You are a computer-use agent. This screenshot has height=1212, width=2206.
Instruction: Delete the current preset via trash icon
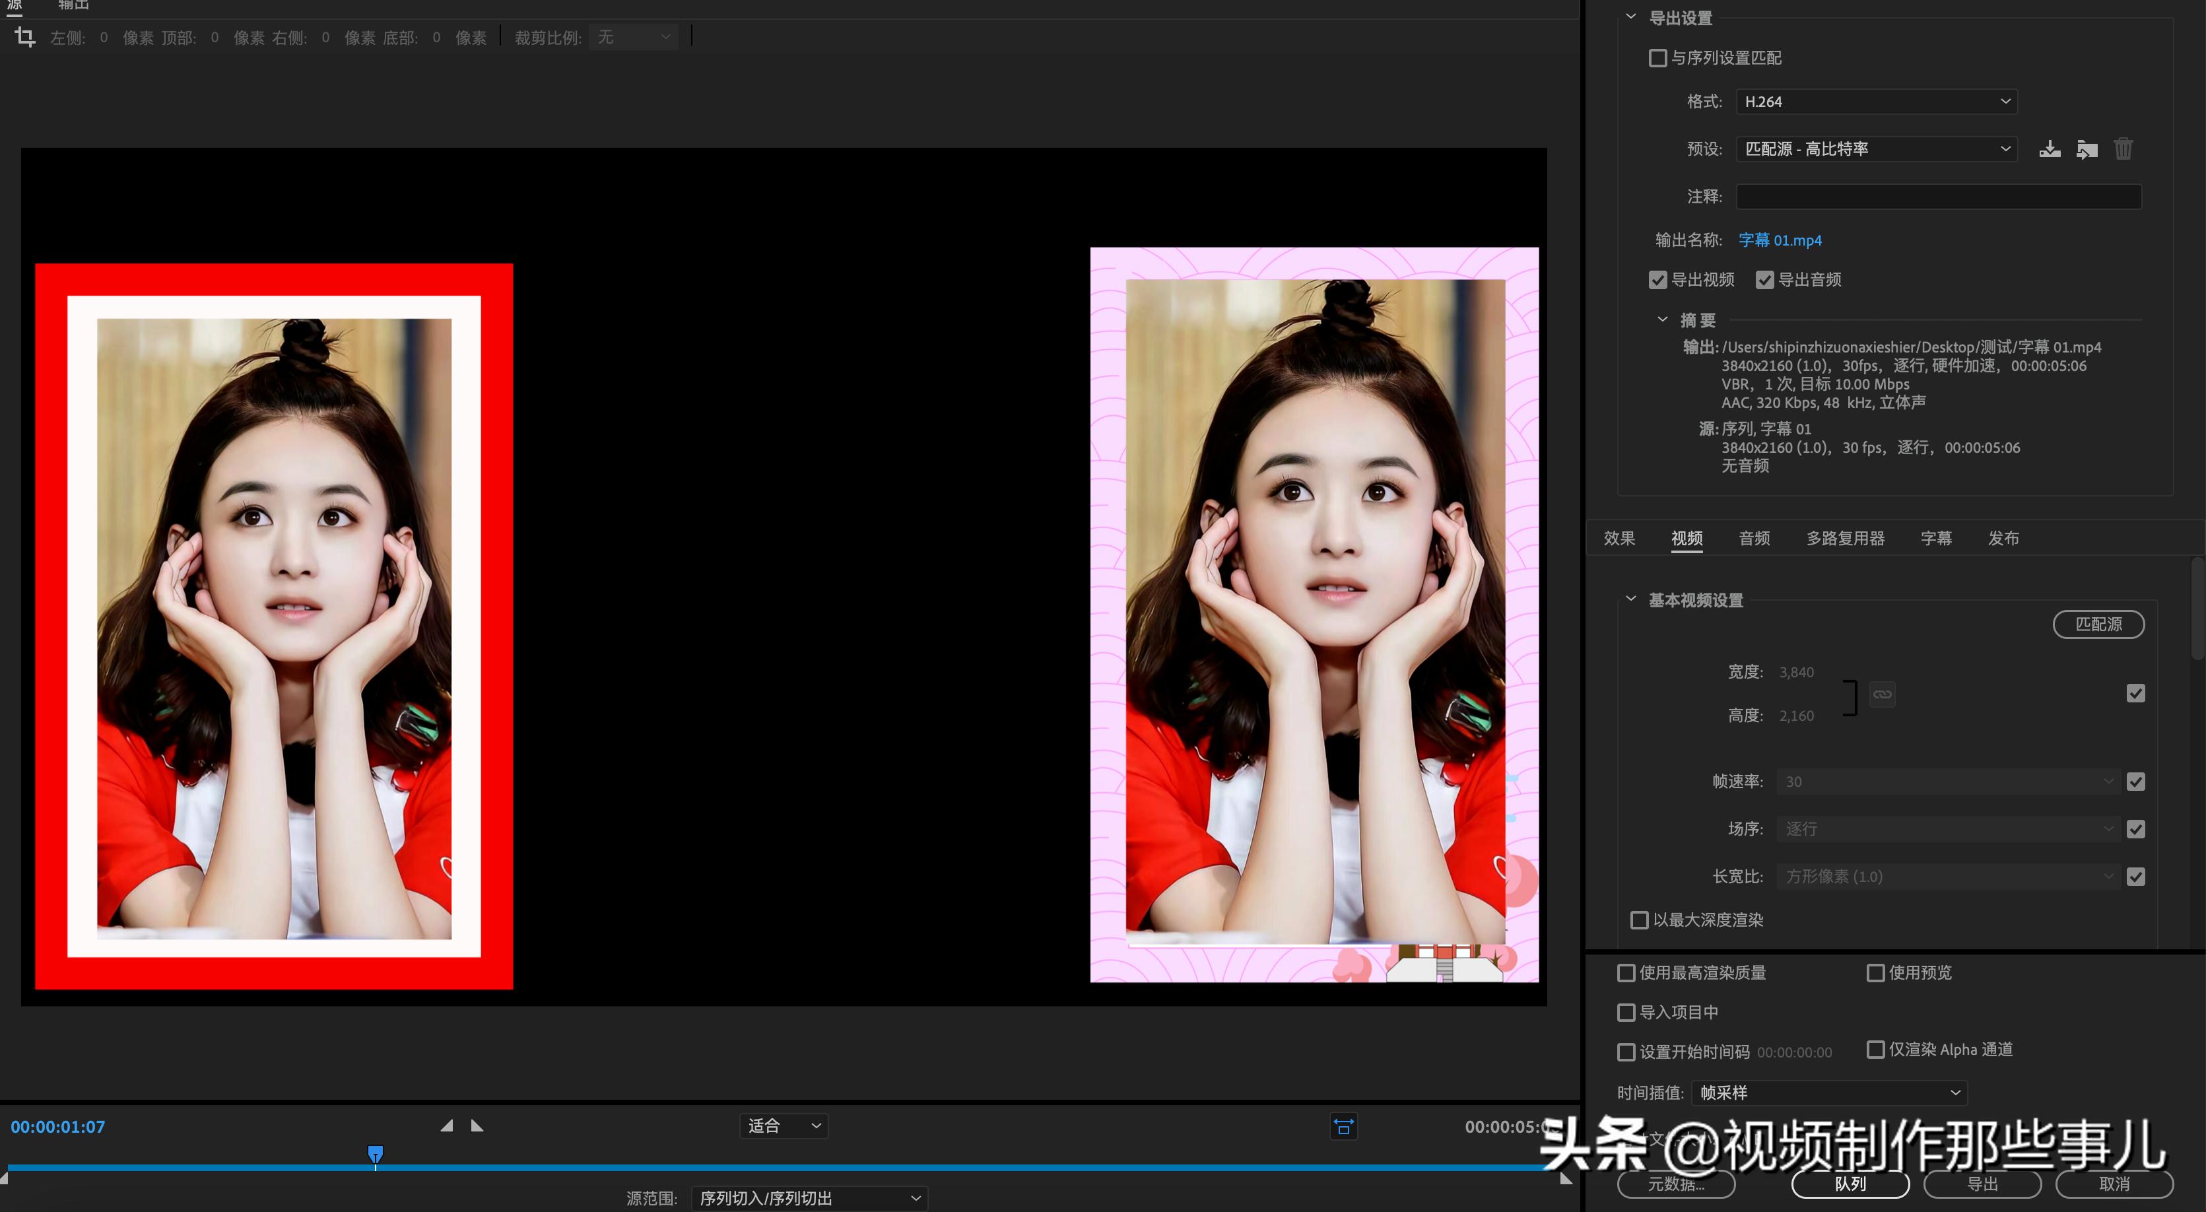coord(2123,148)
